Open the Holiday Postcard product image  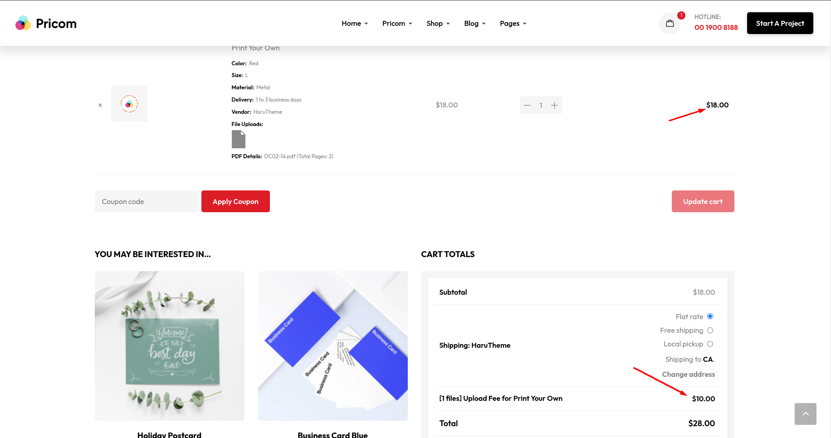click(170, 346)
